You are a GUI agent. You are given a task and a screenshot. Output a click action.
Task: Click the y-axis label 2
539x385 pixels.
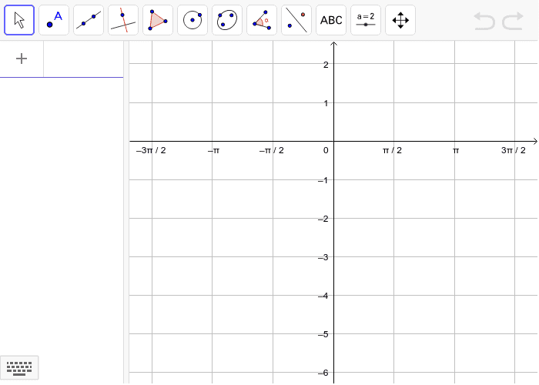(326, 65)
